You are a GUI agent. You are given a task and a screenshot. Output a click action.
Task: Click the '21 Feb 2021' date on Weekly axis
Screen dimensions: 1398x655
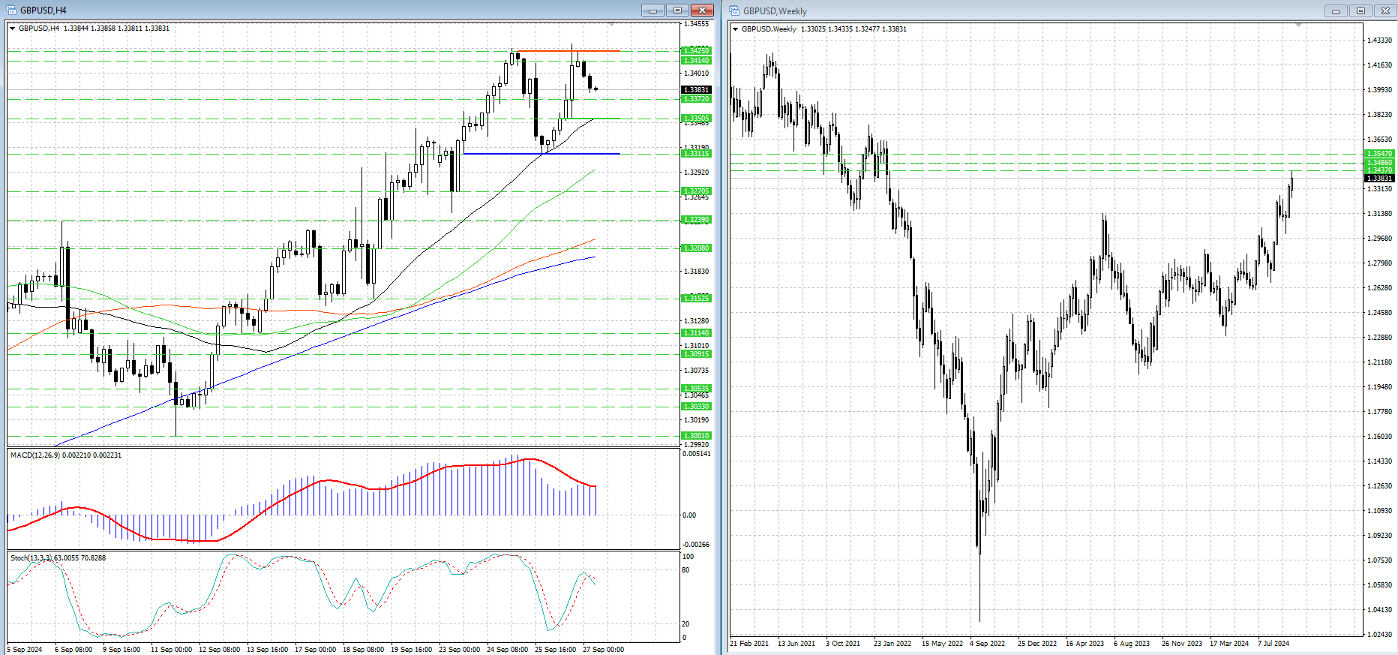click(749, 644)
